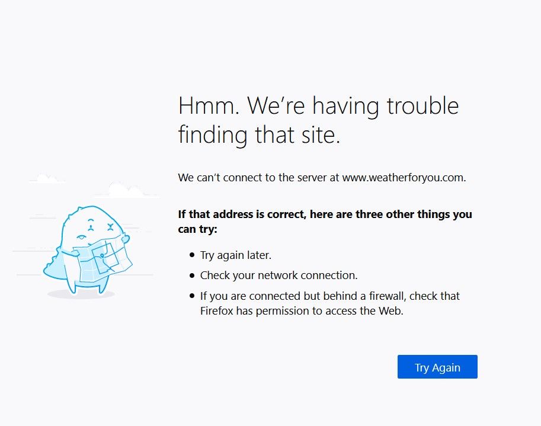Screen dimensions: 541x426
Task: Click the www.weatherforyou.com address text
Action: click(x=404, y=177)
